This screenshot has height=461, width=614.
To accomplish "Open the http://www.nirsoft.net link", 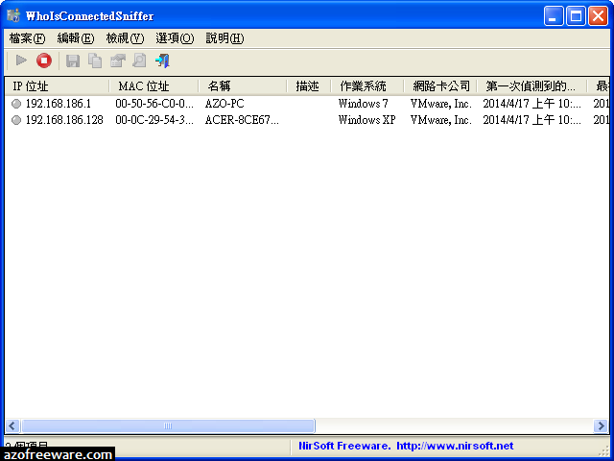I will point(455,446).
